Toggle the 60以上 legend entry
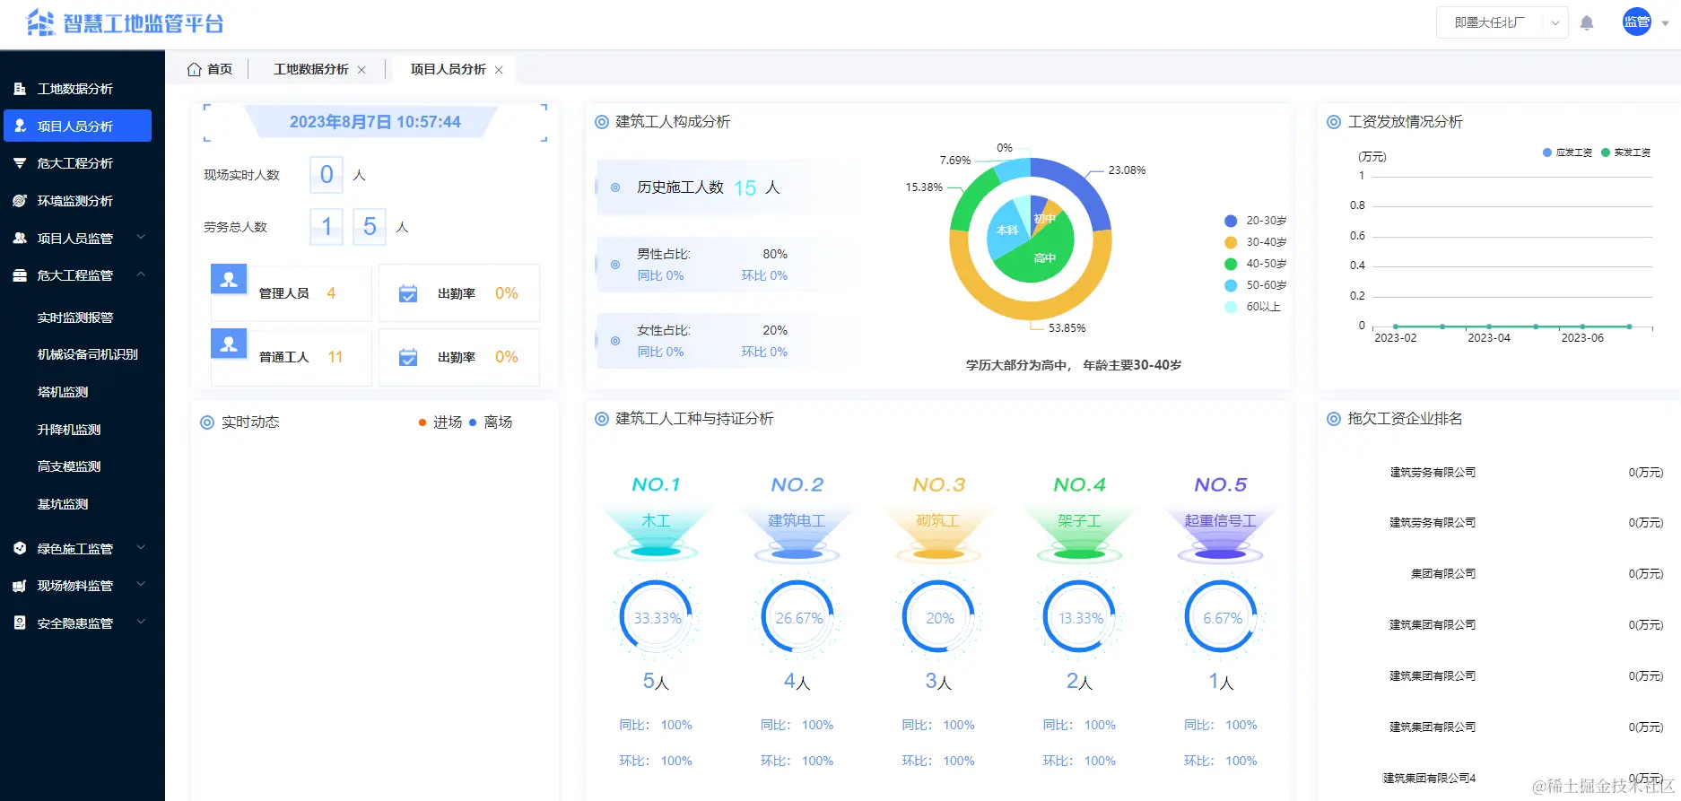 (1252, 307)
